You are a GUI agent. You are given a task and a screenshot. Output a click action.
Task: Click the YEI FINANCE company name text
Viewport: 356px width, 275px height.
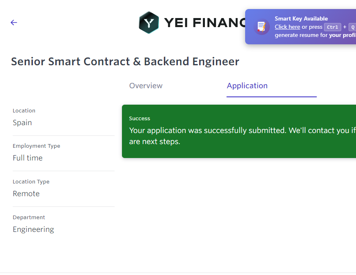(204, 23)
